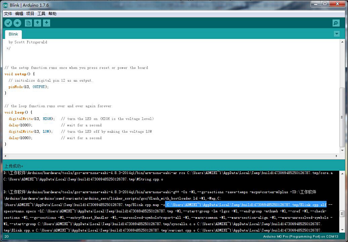Click the Open sketch up-arrow icon
This screenshot has height=242, width=348.
point(38,23)
